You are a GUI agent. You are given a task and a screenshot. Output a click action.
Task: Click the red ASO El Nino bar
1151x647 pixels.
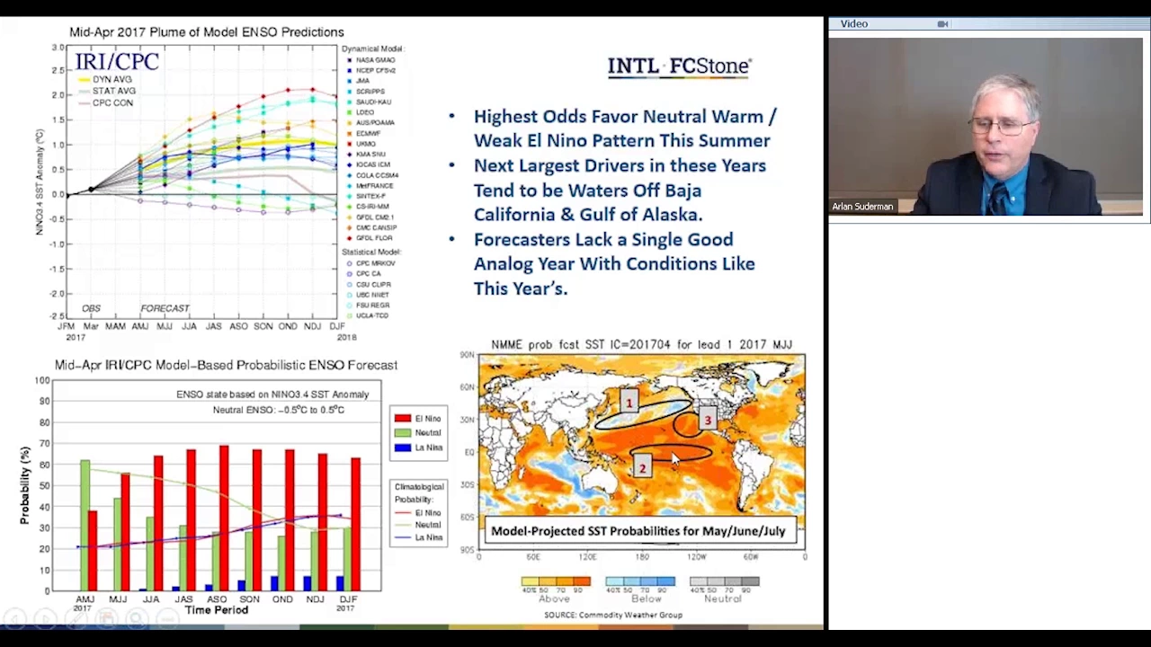pos(224,518)
